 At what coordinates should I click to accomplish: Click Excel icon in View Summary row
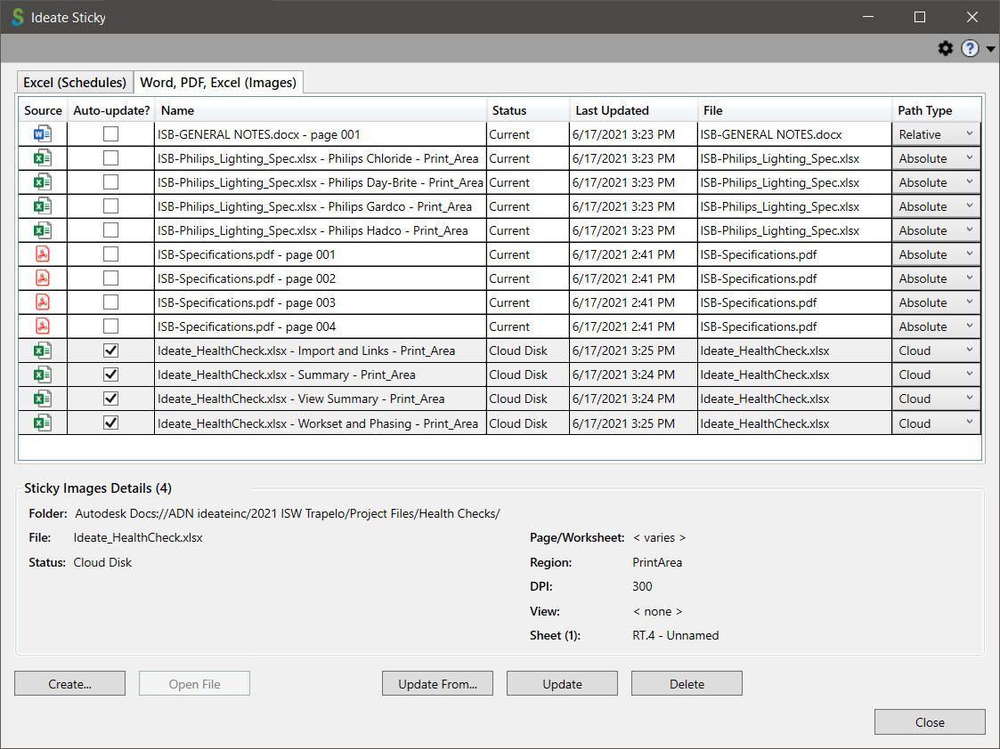42,399
